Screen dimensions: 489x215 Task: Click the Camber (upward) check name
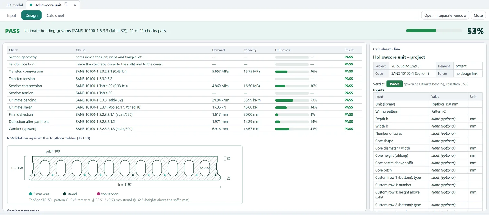click(x=23, y=129)
